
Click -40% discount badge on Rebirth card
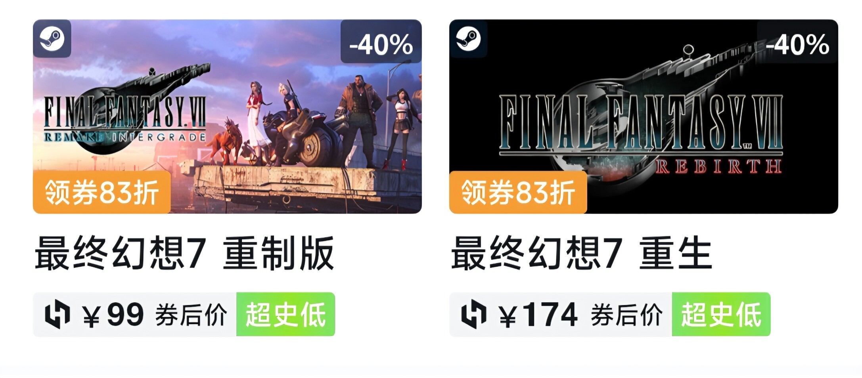tap(797, 42)
